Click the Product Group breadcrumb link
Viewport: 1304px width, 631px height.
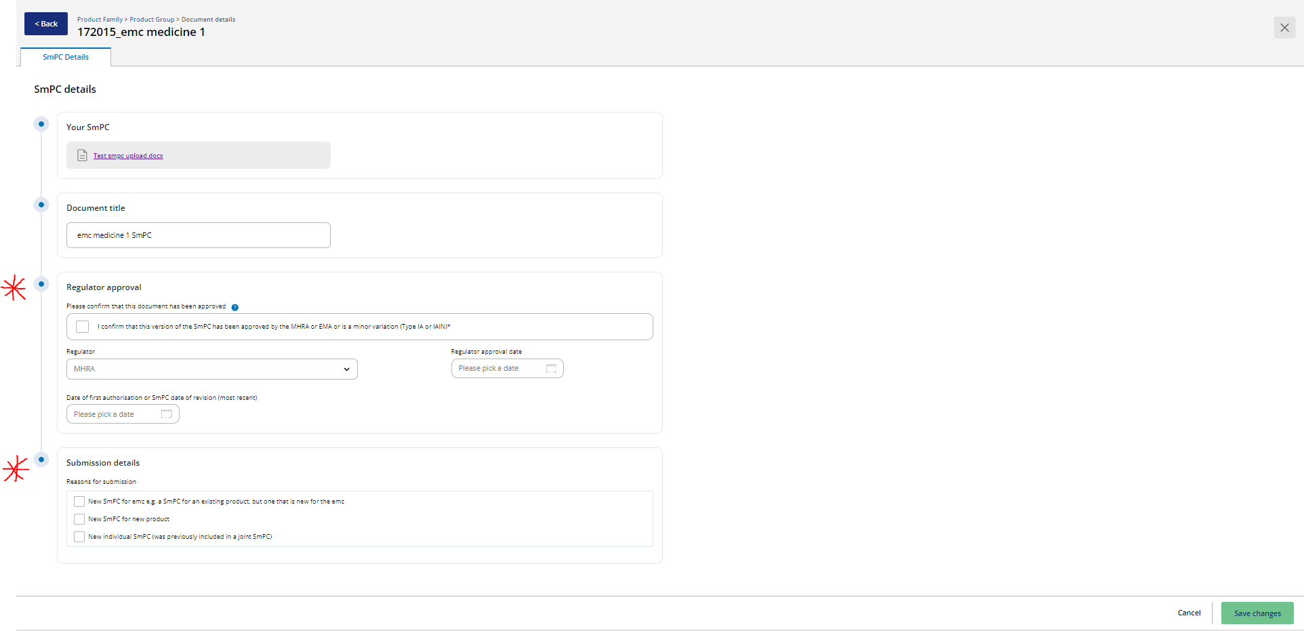click(x=152, y=19)
